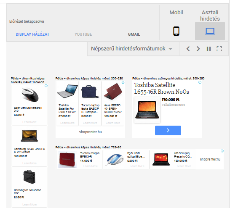Open Népszerű hirdetésformátumok dropdown
This screenshot has height=208, width=230.
click(132, 49)
